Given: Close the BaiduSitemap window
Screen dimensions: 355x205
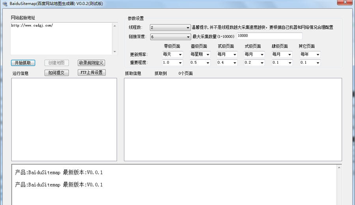Looking at the screenshot, I should tap(345, 2).
